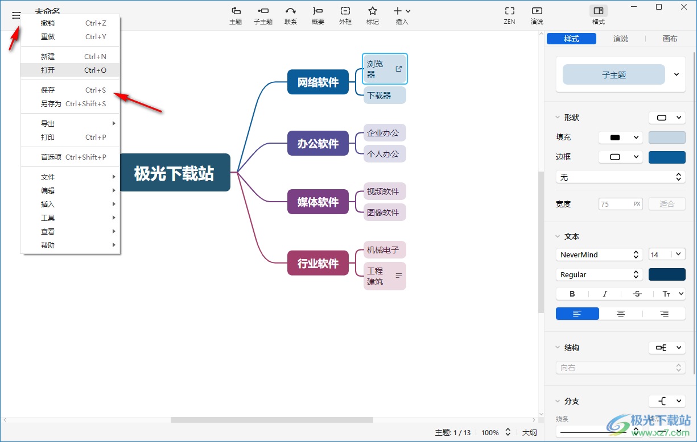697x442 pixels.
Task: Toggle strikethrough text formatting
Action: click(x=637, y=294)
